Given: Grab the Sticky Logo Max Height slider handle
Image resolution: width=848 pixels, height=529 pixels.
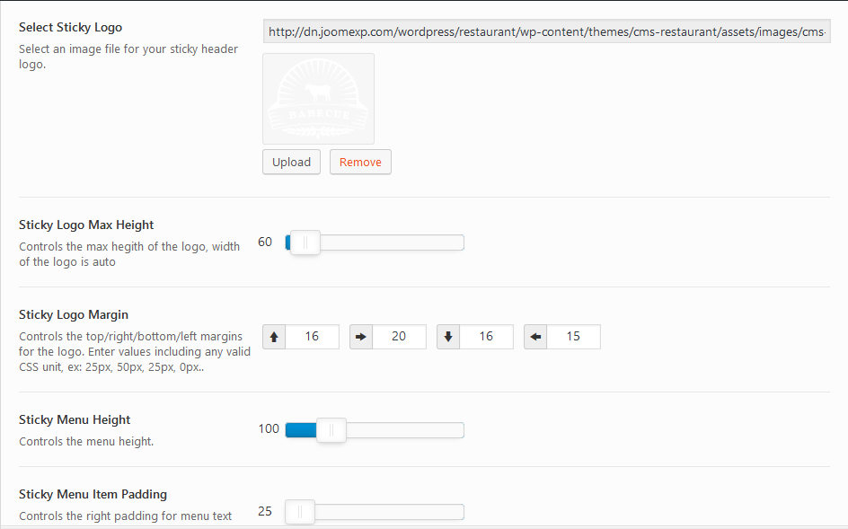Looking at the screenshot, I should point(305,242).
